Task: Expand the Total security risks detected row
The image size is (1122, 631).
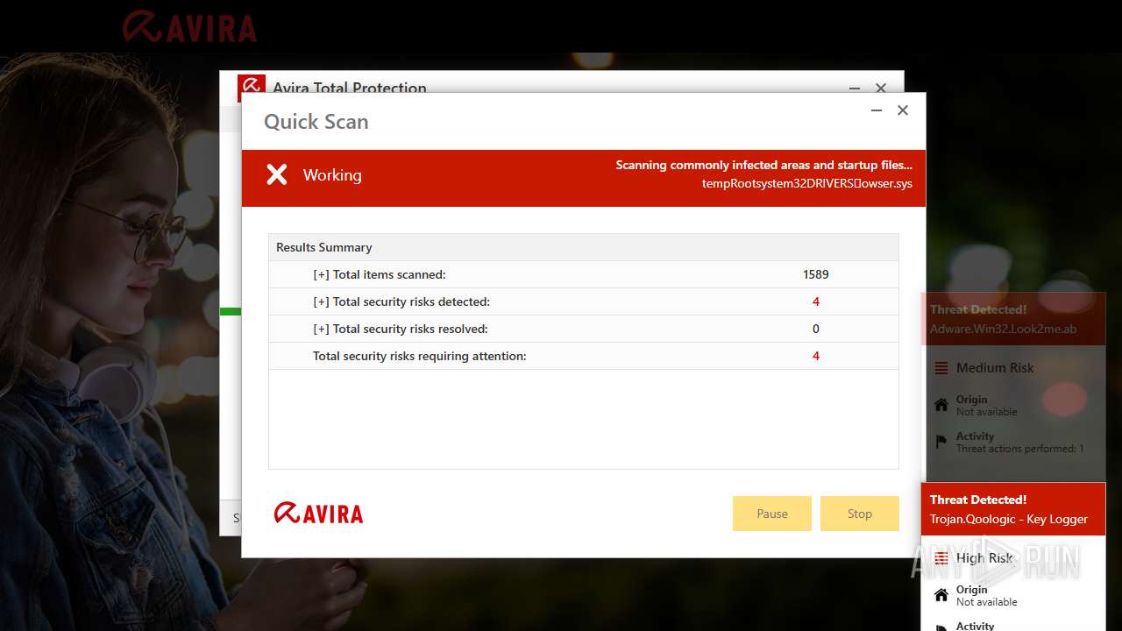Action: pyautogui.click(x=583, y=301)
